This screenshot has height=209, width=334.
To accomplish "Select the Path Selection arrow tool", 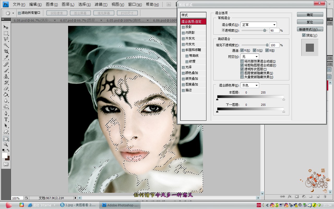I will (x=6, y=125).
